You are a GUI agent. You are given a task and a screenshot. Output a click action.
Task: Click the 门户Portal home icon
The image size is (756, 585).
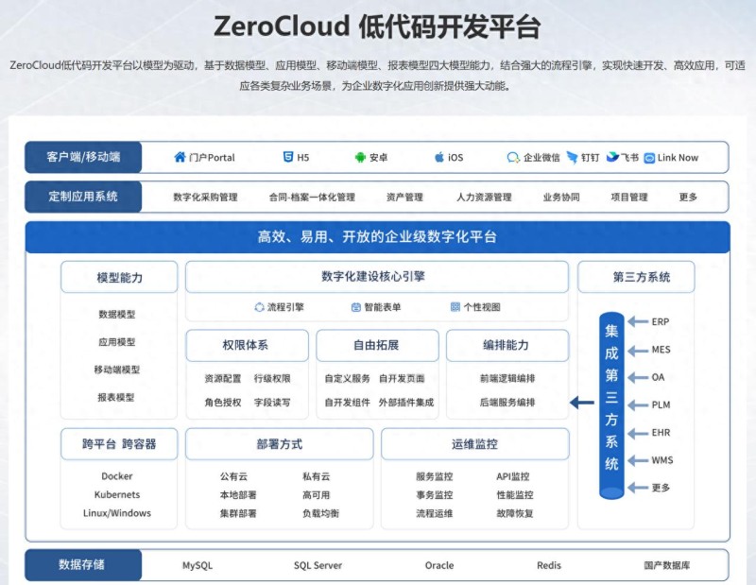180,157
